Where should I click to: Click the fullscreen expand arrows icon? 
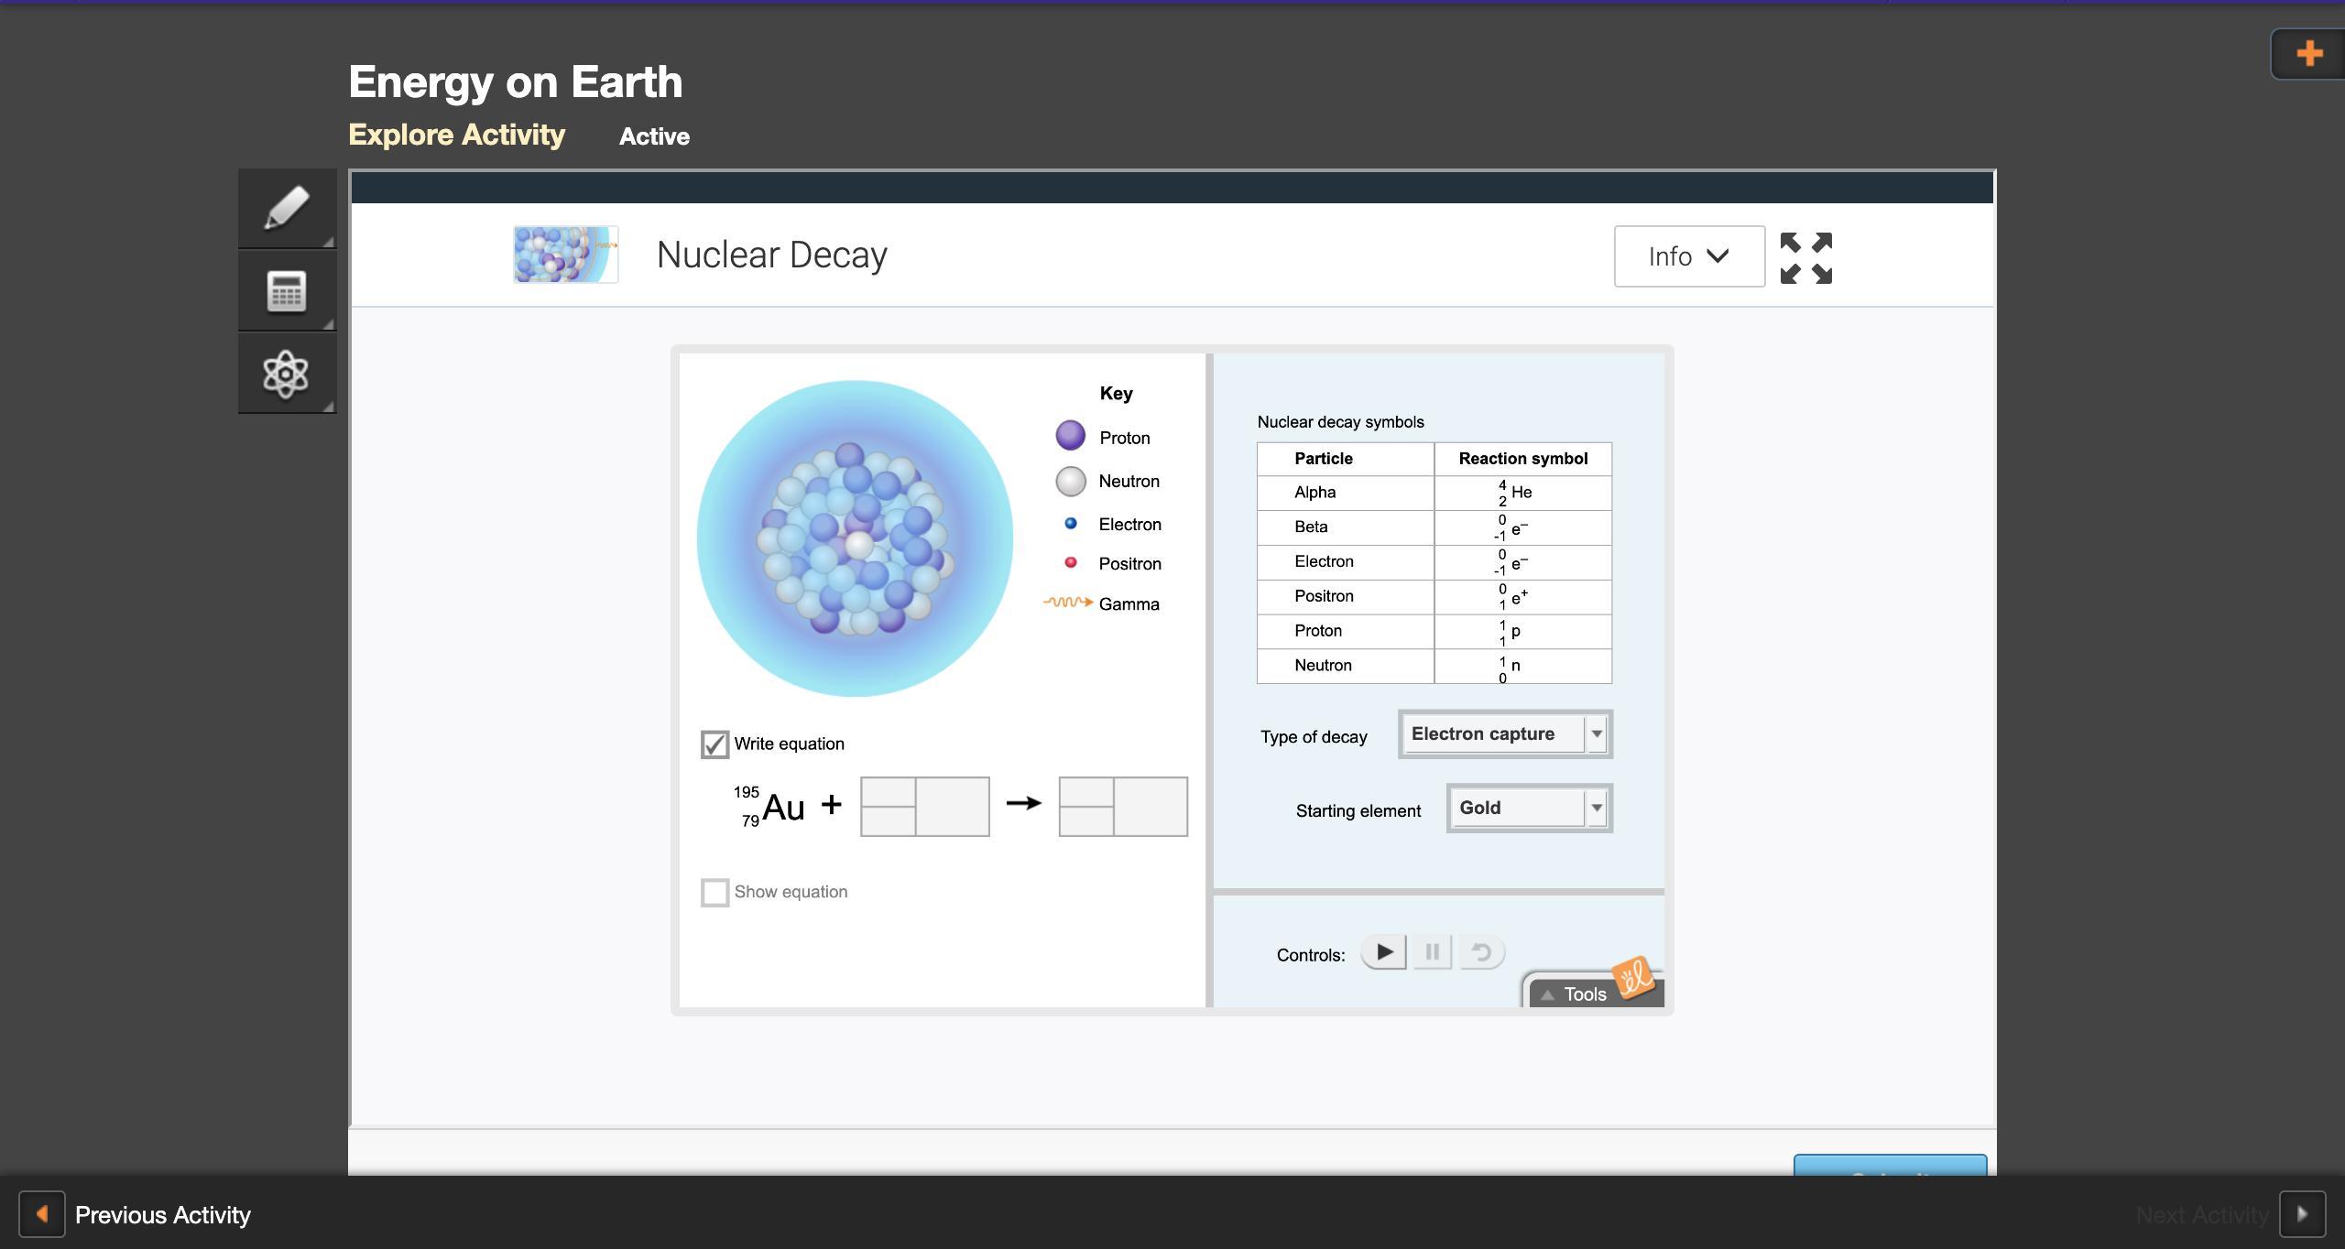click(1805, 257)
